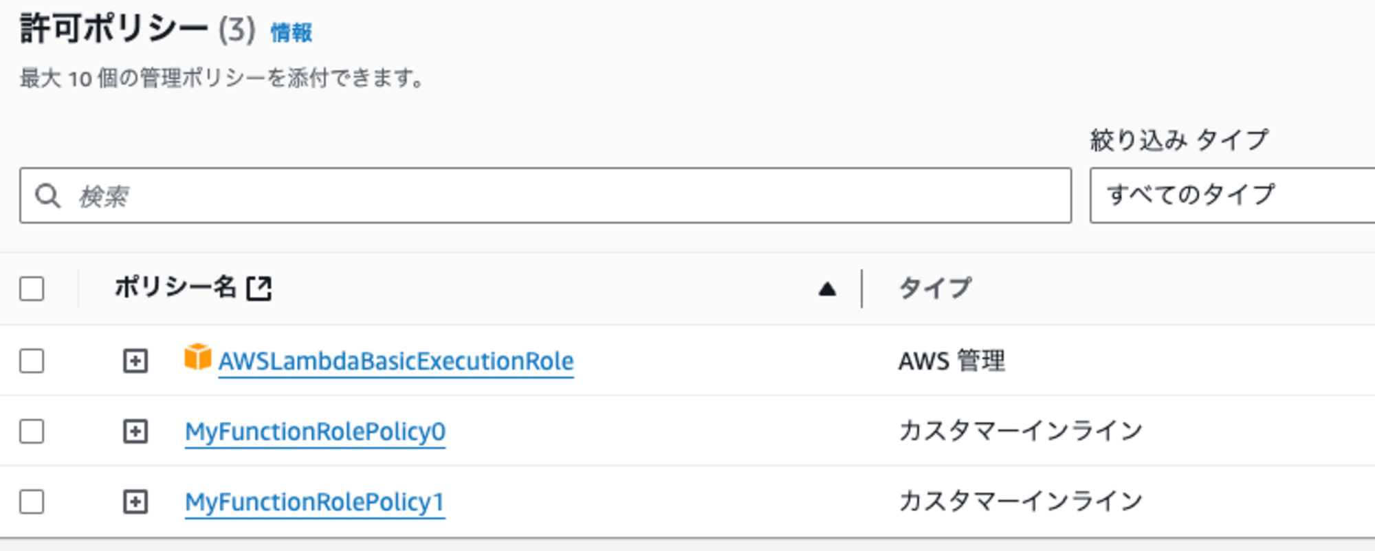Click the external link icon beside ポリシー名
Viewport: 1375px width, 551px height.
pos(259,289)
